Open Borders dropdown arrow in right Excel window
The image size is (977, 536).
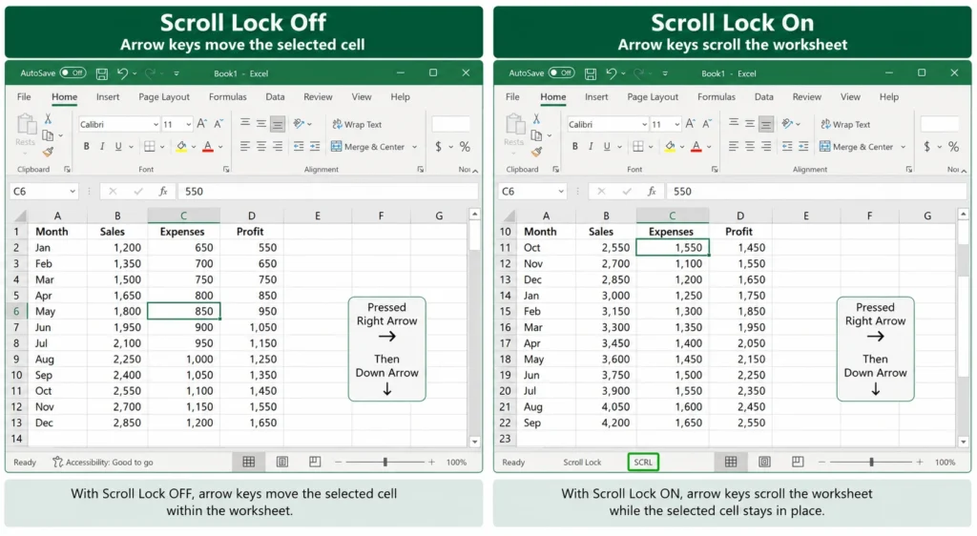[651, 147]
